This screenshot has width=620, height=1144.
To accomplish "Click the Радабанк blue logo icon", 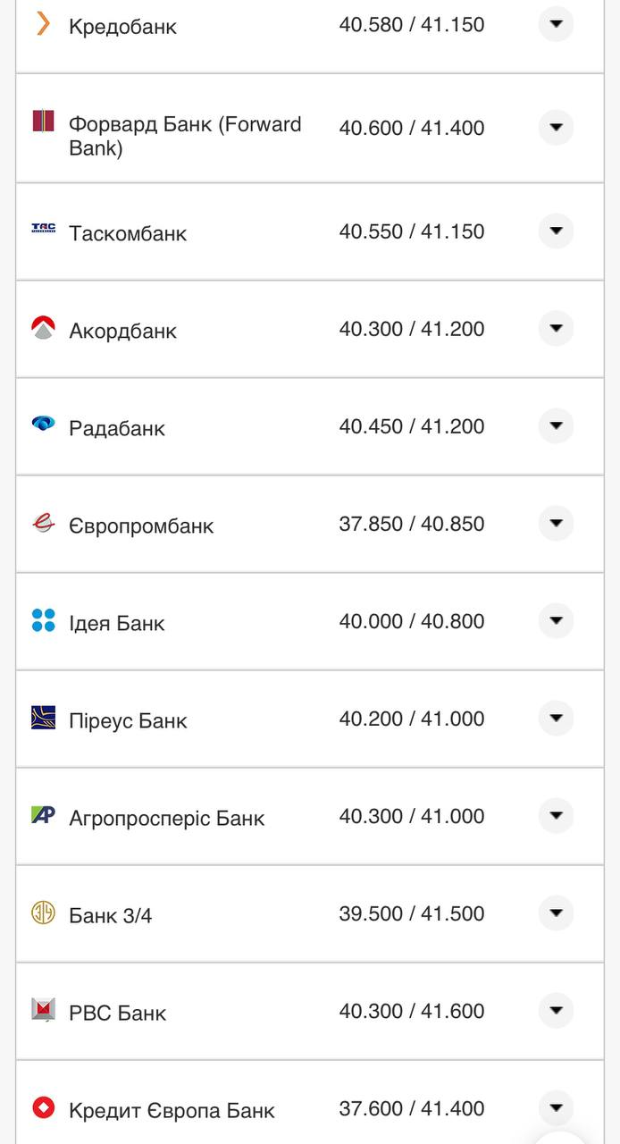I will click(43, 424).
